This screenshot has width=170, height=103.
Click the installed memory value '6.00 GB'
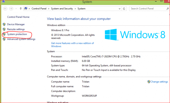[86, 61]
